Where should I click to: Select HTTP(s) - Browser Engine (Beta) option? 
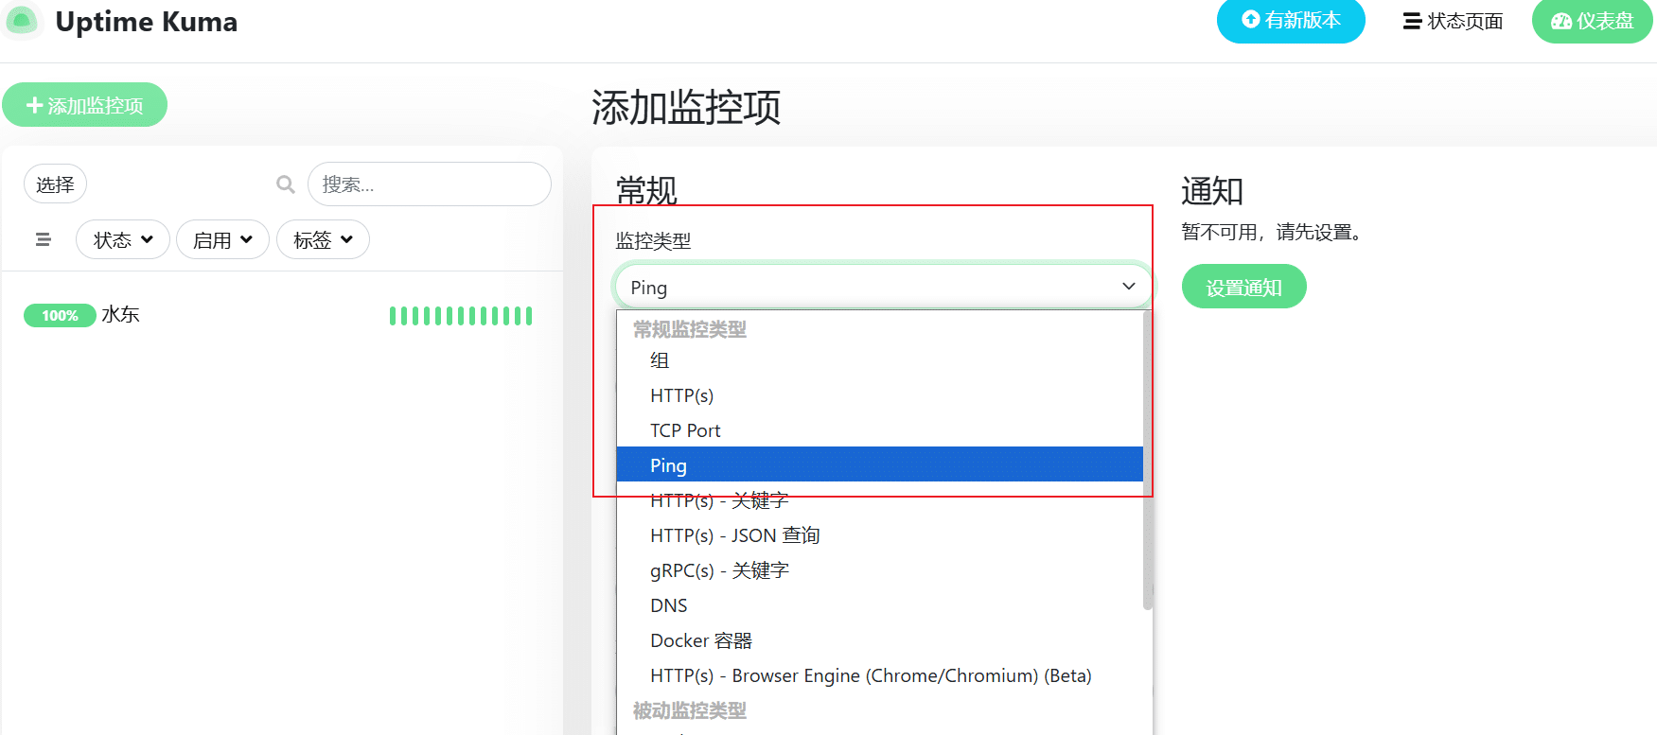click(879, 675)
